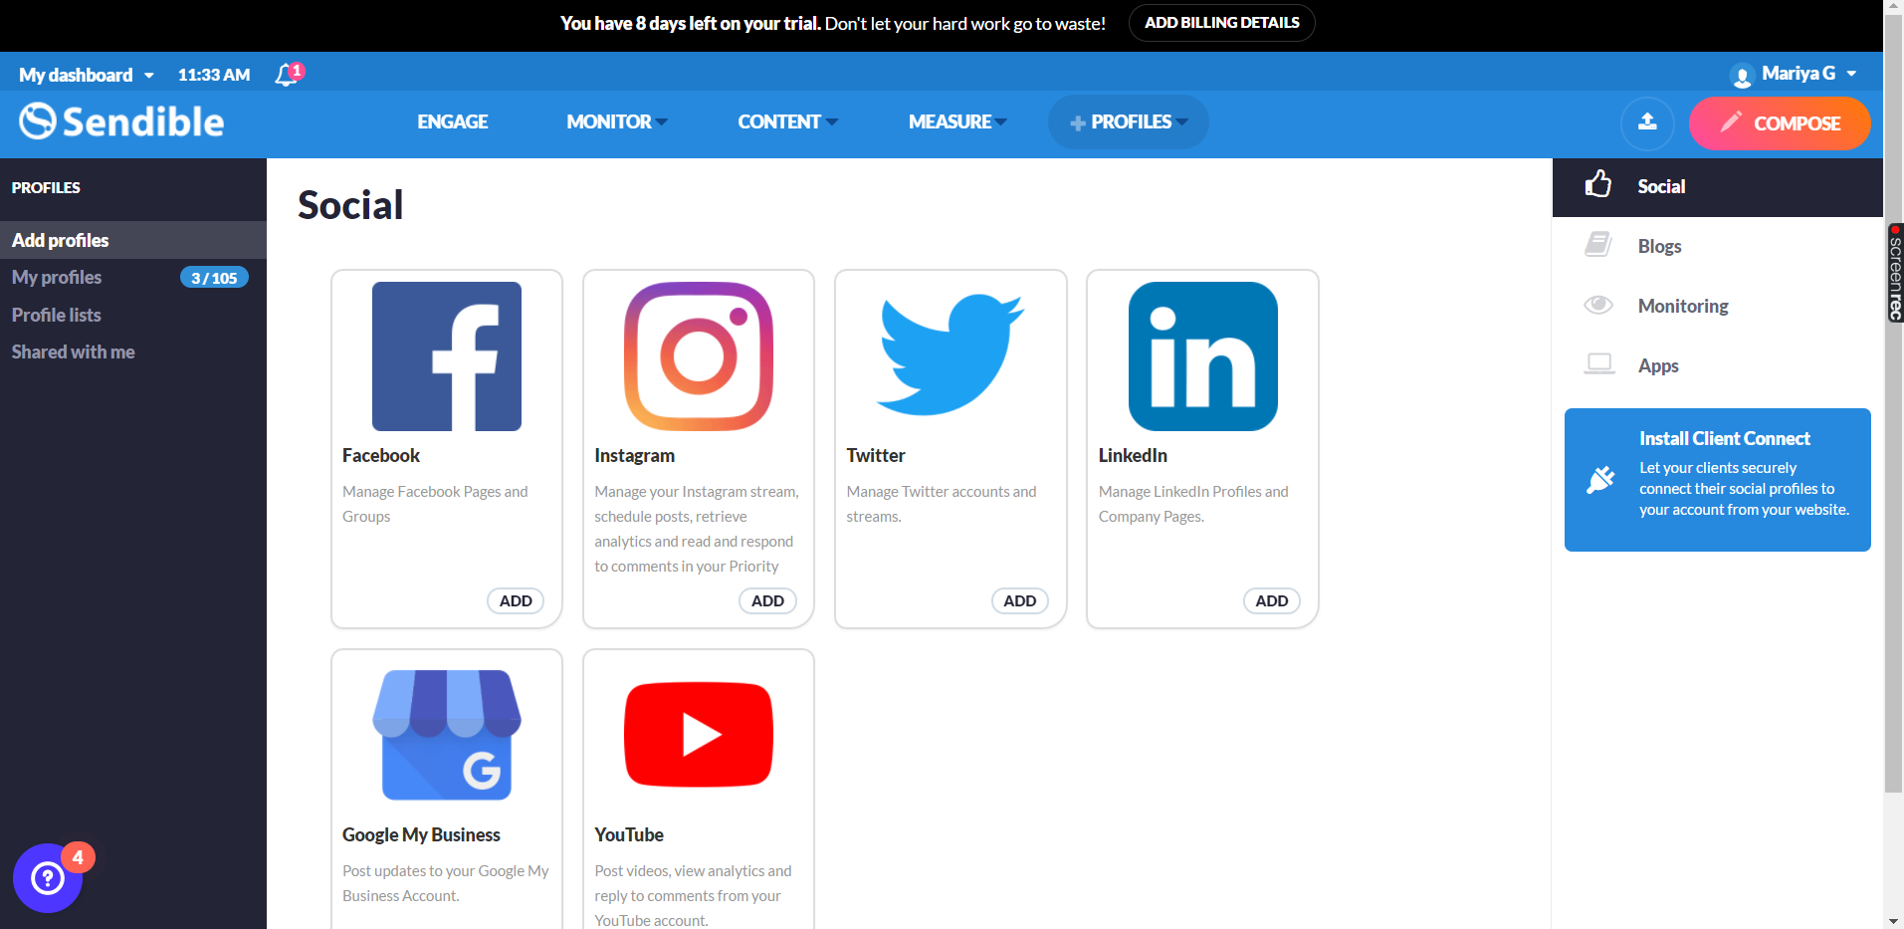Image resolution: width=1904 pixels, height=929 pixels.
Task: Click the screenrec side tab
Action: (x=1895, y=273)
